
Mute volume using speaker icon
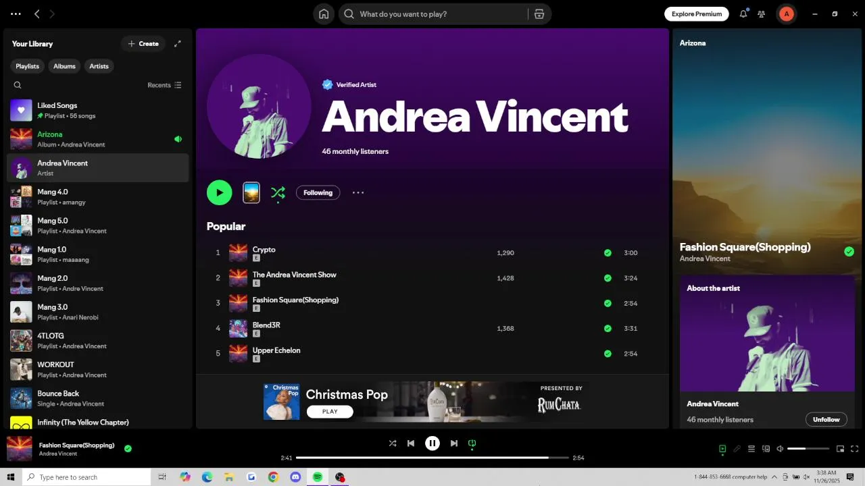point(780,449)
